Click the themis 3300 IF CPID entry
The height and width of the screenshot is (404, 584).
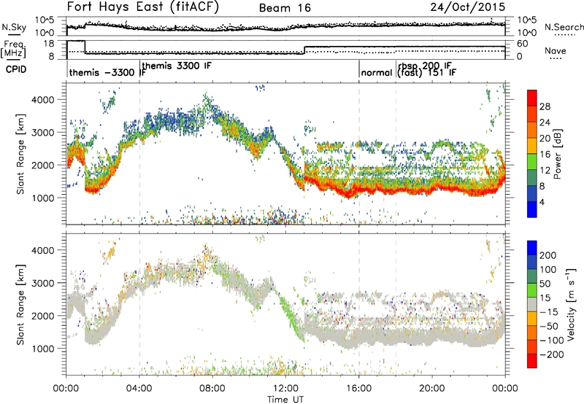pos(177,66)
